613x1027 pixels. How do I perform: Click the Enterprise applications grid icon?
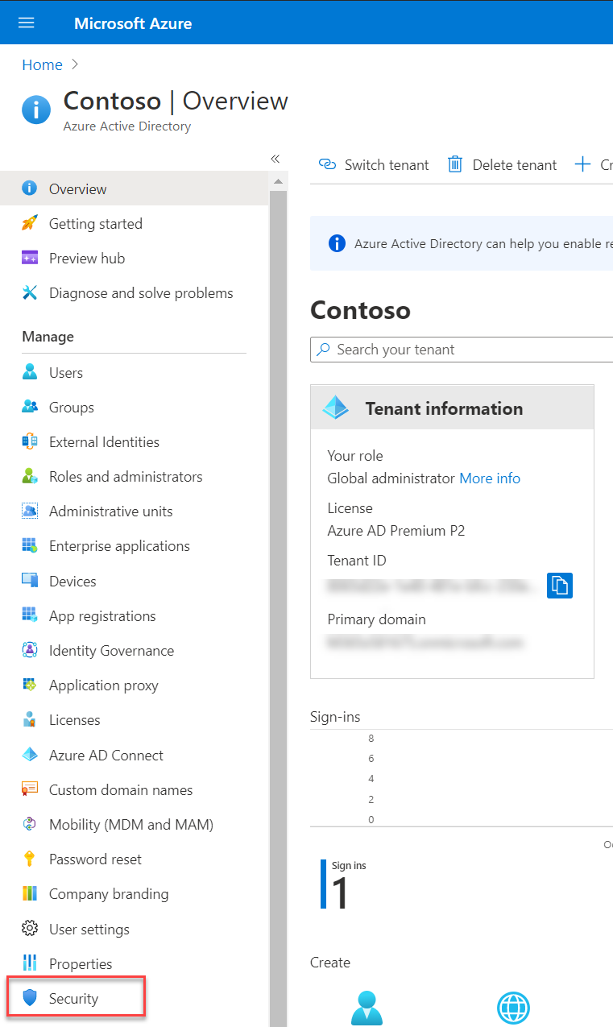click(x=30, y=545)
